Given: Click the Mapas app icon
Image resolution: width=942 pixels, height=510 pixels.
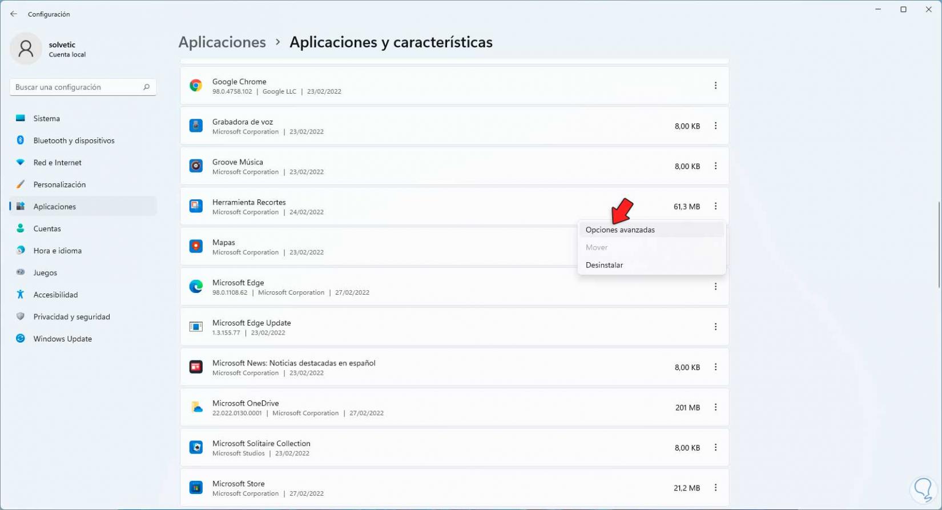Looking at the screenshot, I should pyautogui.click(x=196, y=246).
